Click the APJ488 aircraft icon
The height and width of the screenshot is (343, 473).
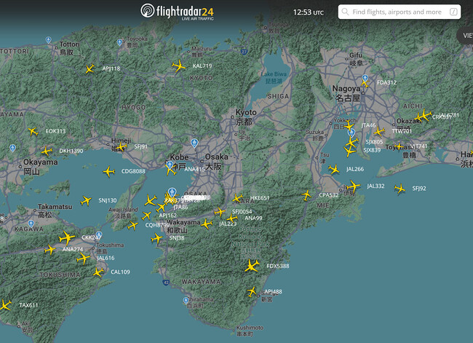point(253,291)
